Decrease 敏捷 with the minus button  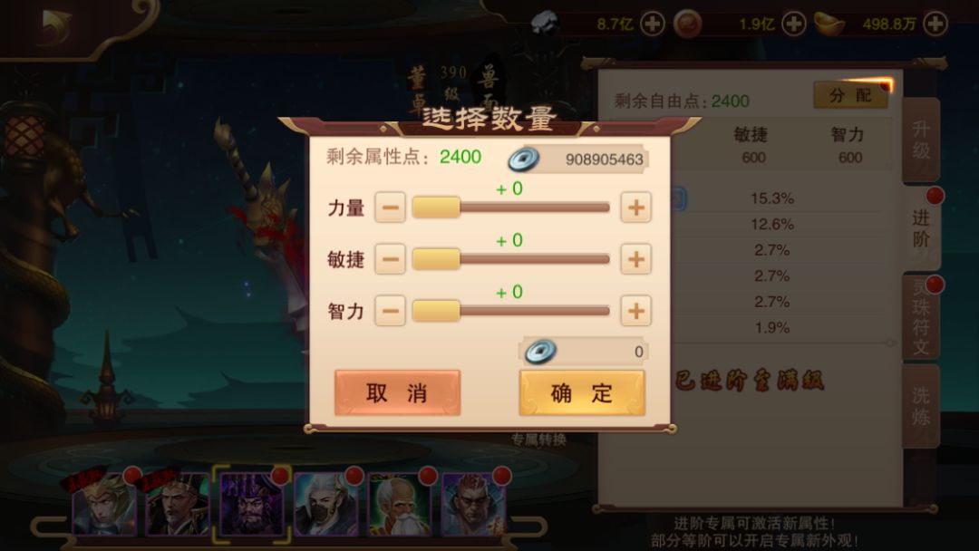click(390, 259)
